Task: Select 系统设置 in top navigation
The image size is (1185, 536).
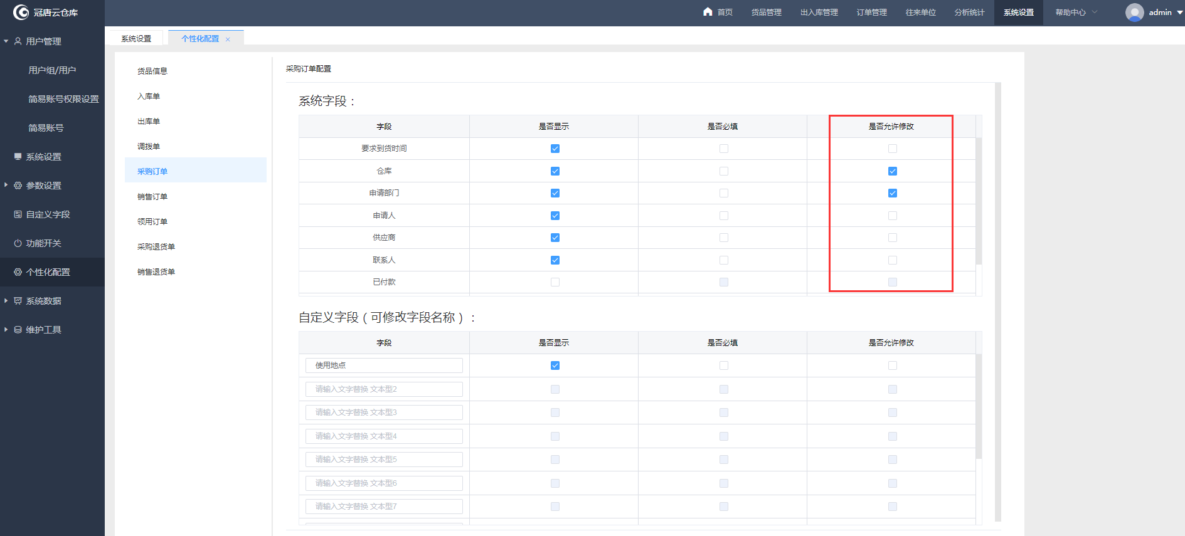Action: click(x=1019, y=13)
